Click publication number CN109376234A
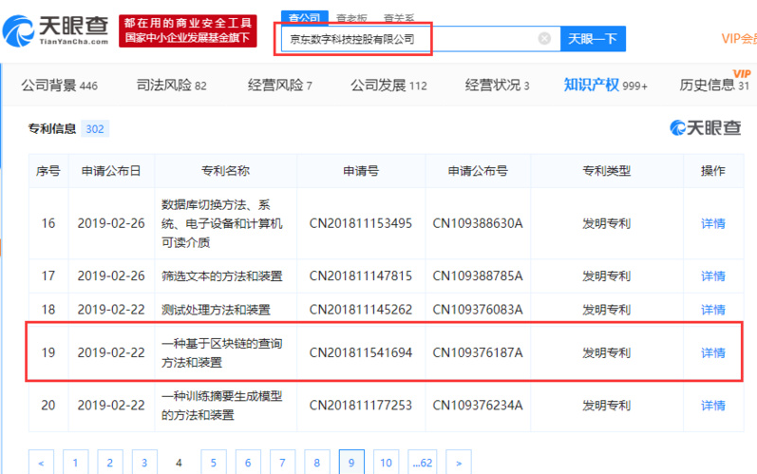The width and height of the screenshot is (757, 474). (478, 406)
